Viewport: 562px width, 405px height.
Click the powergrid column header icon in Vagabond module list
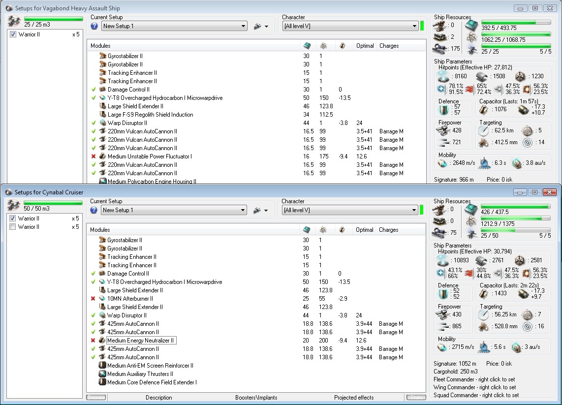pos(324,46)
